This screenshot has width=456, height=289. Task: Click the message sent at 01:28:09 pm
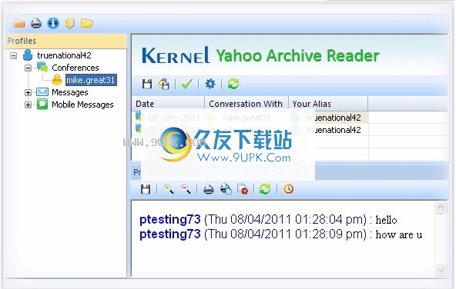(280, 234)
